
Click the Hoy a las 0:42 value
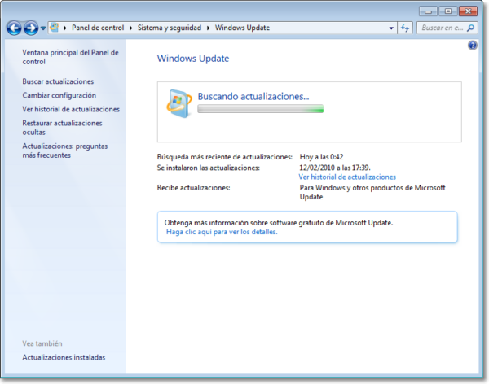(322, 157)
